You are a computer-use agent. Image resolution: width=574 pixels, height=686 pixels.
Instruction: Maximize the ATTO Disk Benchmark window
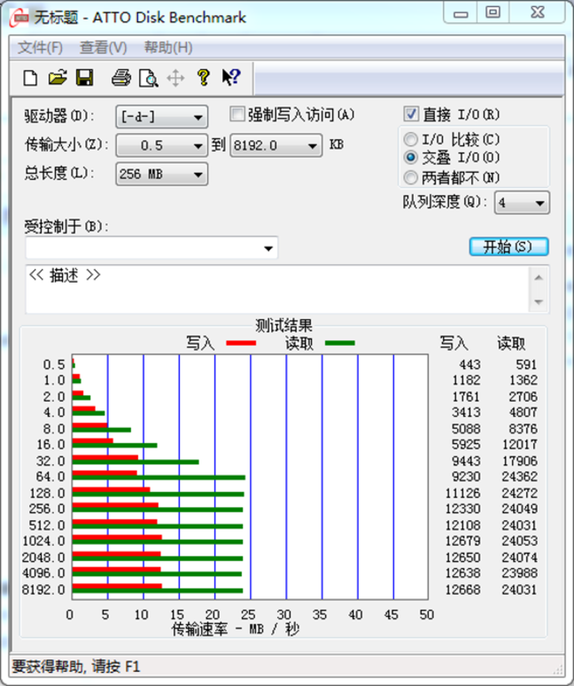[x=492, y=13]
